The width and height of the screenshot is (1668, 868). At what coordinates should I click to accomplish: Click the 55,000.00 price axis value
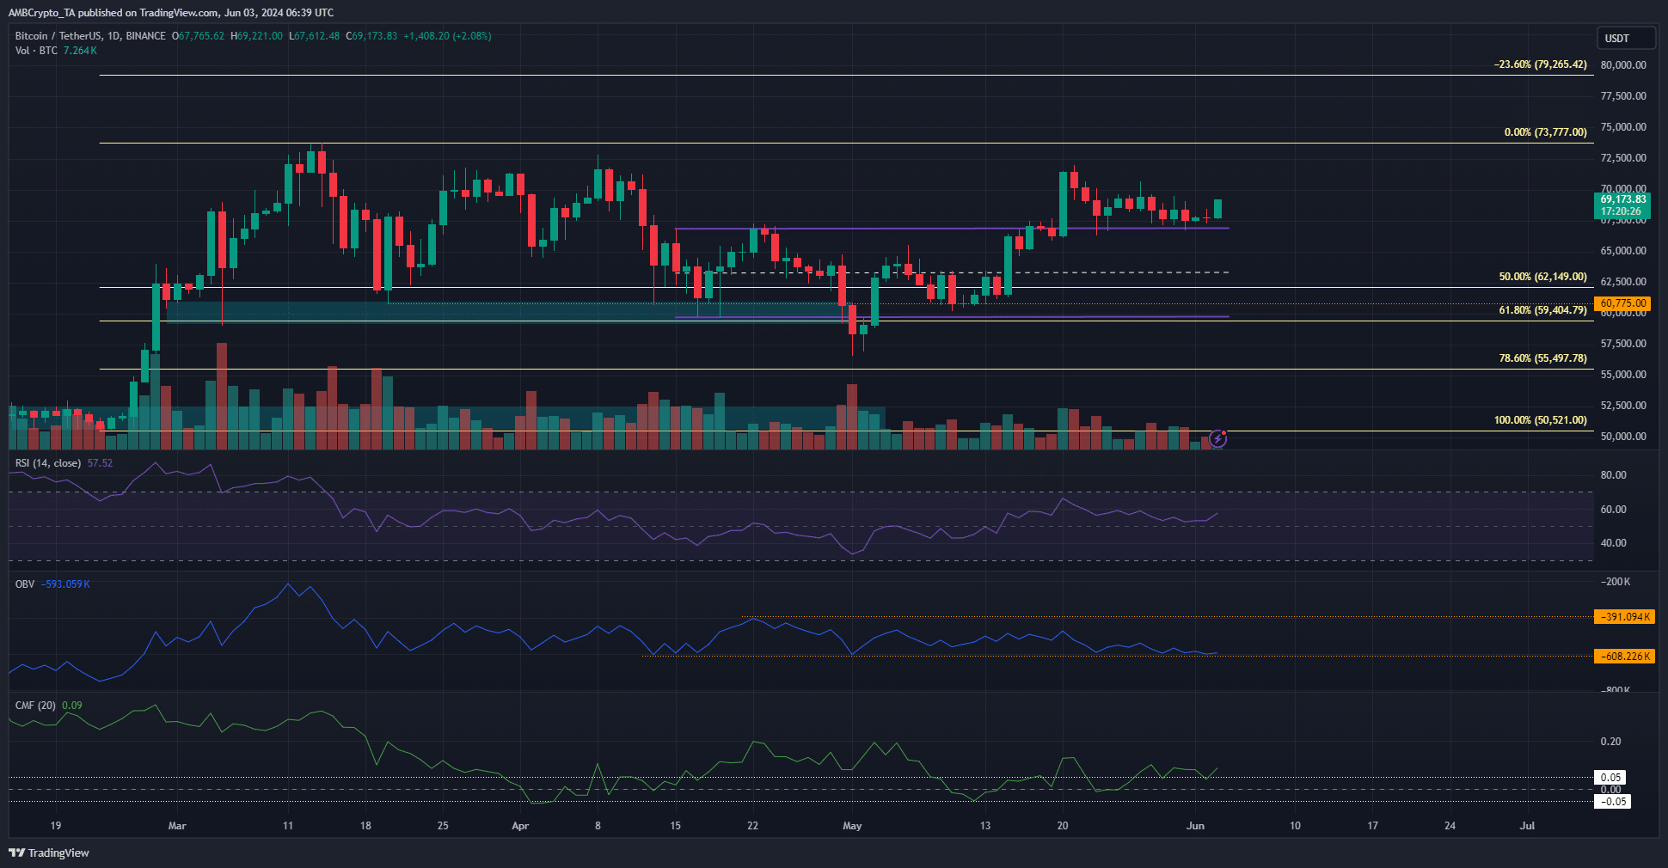pyautogui.click(x=1623, y=375)
